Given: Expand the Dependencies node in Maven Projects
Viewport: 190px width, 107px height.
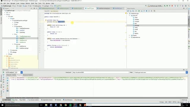Looking at the screenshot, I should click(129, 37).
